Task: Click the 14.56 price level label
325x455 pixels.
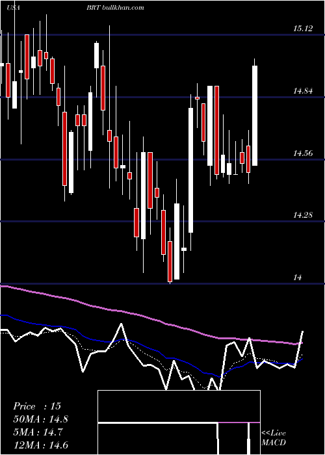Action: 303,153
